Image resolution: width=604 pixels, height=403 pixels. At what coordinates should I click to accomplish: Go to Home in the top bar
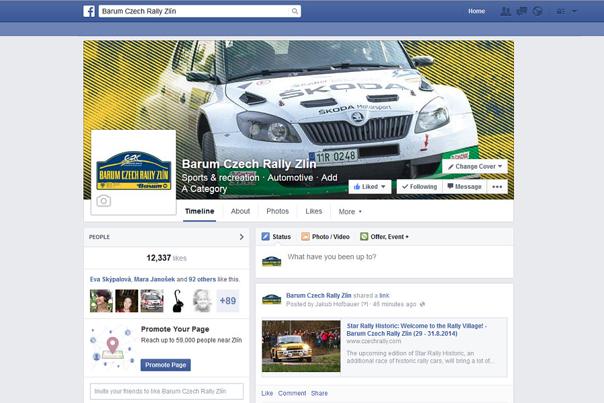[x=476, y=11]
